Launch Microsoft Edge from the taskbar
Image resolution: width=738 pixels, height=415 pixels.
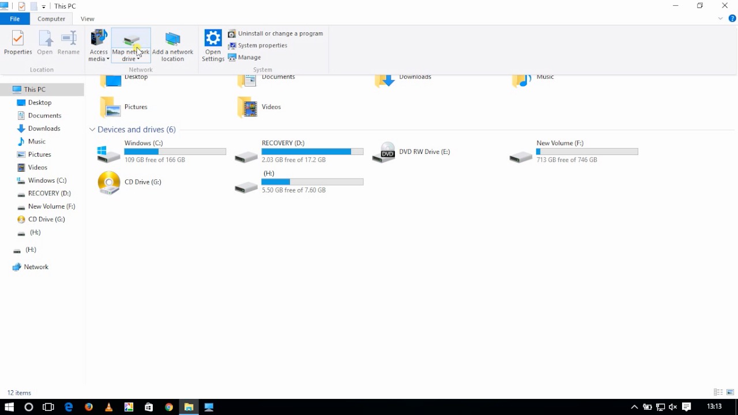(x=69, y=407)
